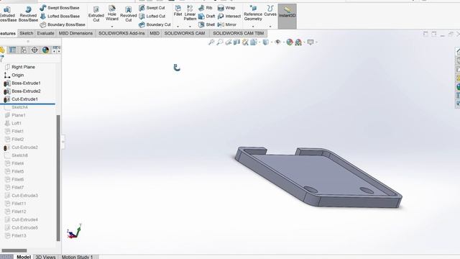
Task: Expand the Hole Wizard dropdown arrow
Action: click(112, 27)
